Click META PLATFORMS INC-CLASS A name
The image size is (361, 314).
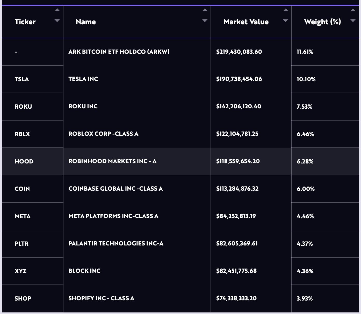click(113, 216)
